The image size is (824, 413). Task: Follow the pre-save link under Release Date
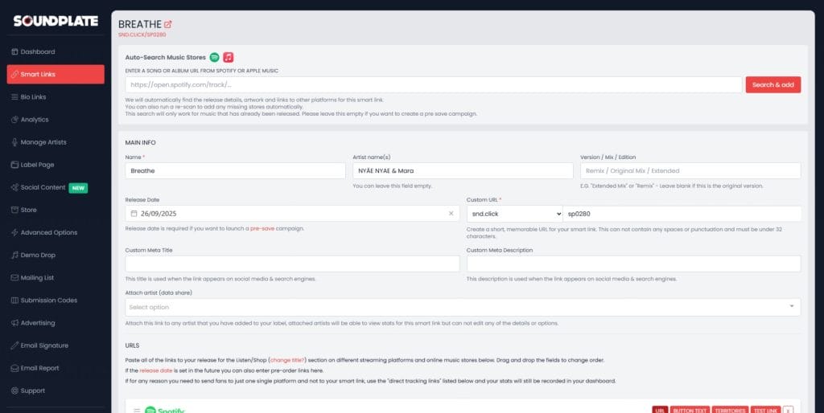(262, 228)
